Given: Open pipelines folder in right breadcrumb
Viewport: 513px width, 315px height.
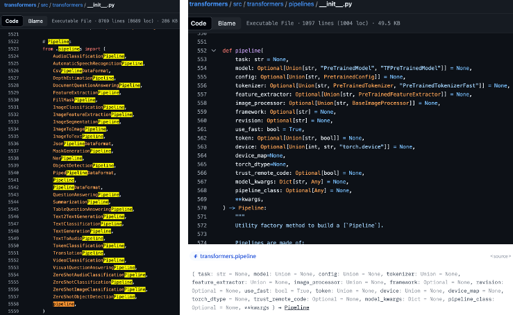Looking at the screenshot, I should [x=301, y=4].
